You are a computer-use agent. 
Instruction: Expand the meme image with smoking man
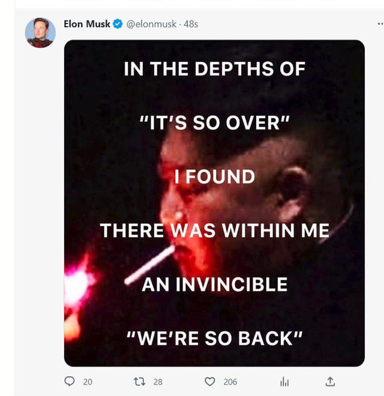214,203
